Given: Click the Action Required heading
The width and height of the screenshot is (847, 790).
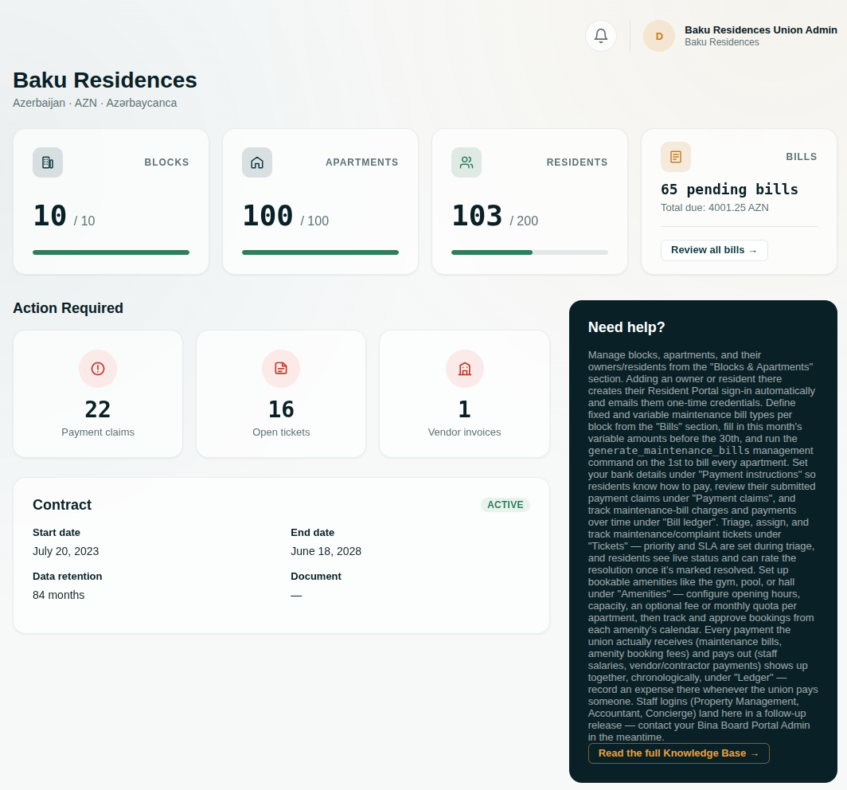Looking at the screenshot, I should [68, 308].
